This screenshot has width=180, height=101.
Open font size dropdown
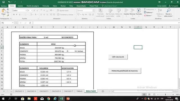coord(32,11)
